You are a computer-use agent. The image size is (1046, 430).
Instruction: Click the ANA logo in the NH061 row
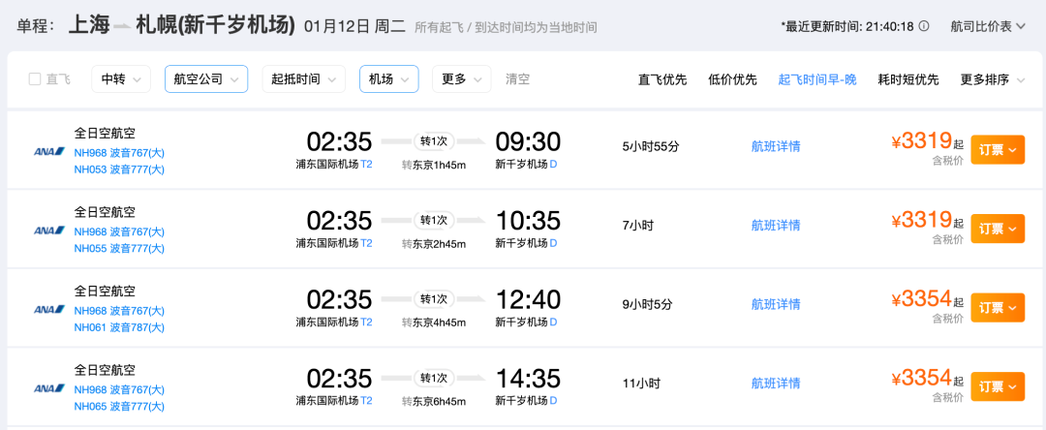[49, 309]
